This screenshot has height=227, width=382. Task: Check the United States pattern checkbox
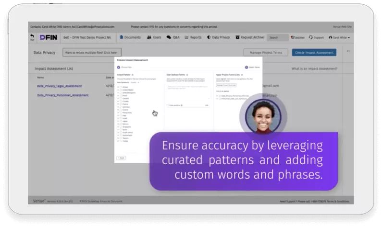point(121,90)
